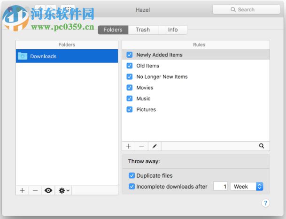
Task: Open the Week period dropdown
Action: click(247, 186)
